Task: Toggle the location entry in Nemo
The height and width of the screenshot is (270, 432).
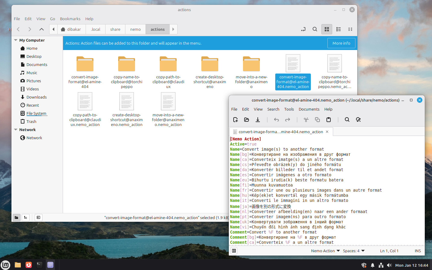Action: (303, 29)
